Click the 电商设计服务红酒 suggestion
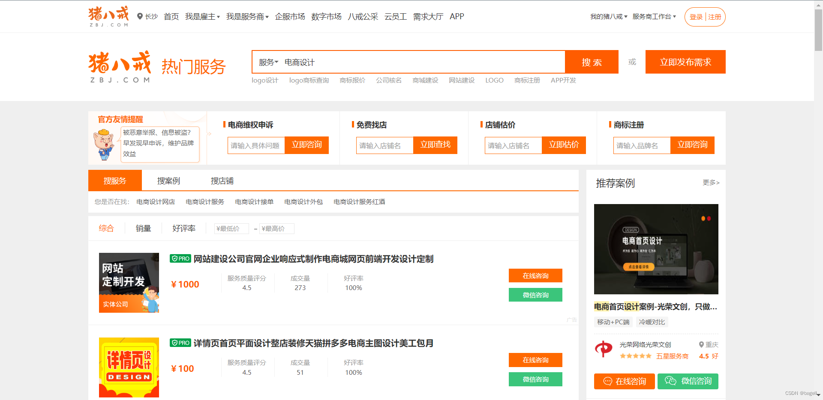Viewport: 823px width, 400px height. coord(359,201)
